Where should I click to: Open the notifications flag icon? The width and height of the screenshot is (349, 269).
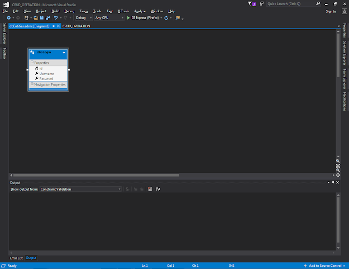coord(252,4)
